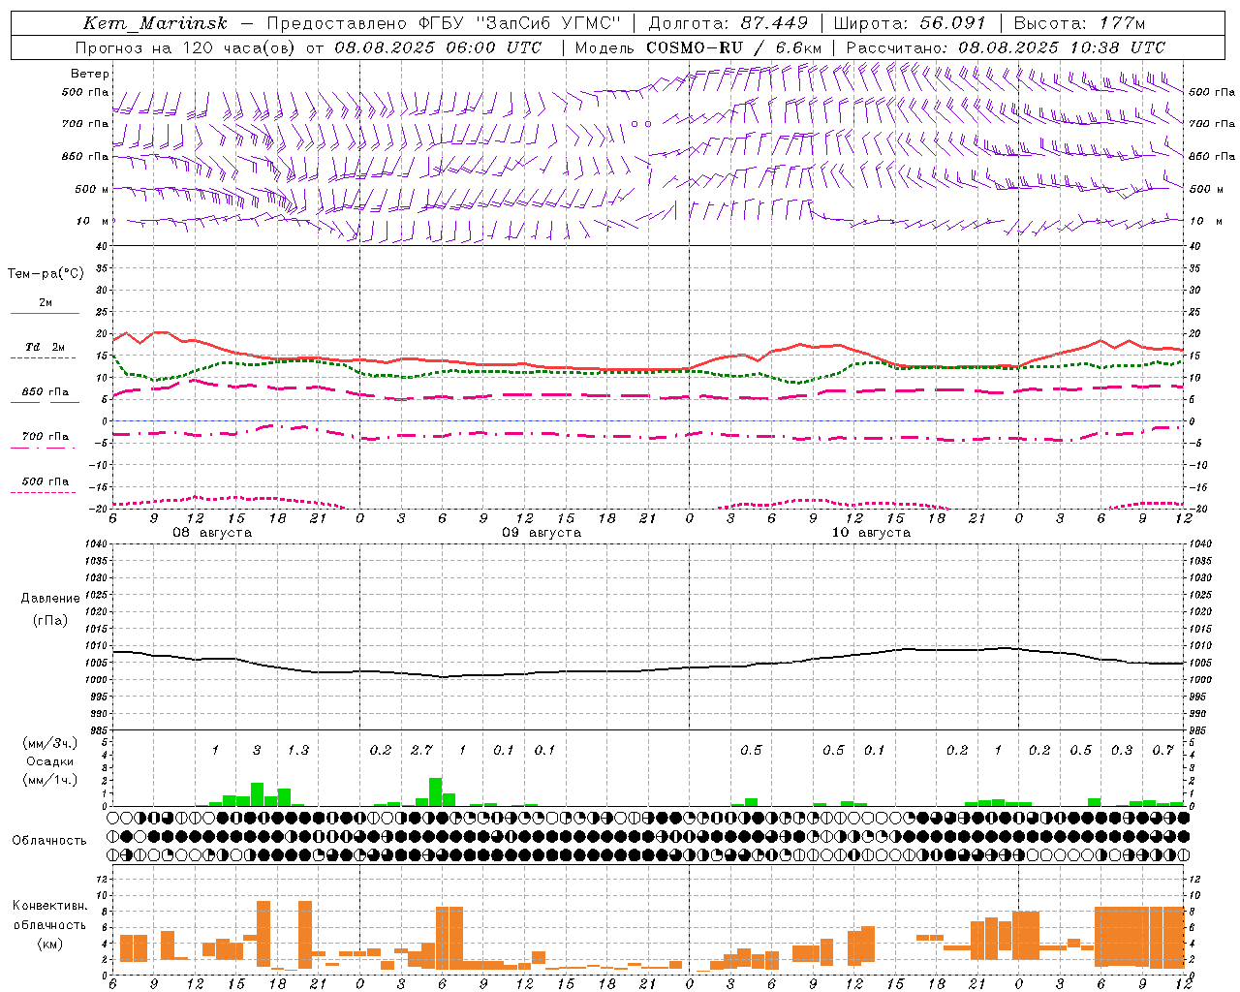Click the '(мм/1ч.)' precipitation unit label

click(x=49, y=780)
